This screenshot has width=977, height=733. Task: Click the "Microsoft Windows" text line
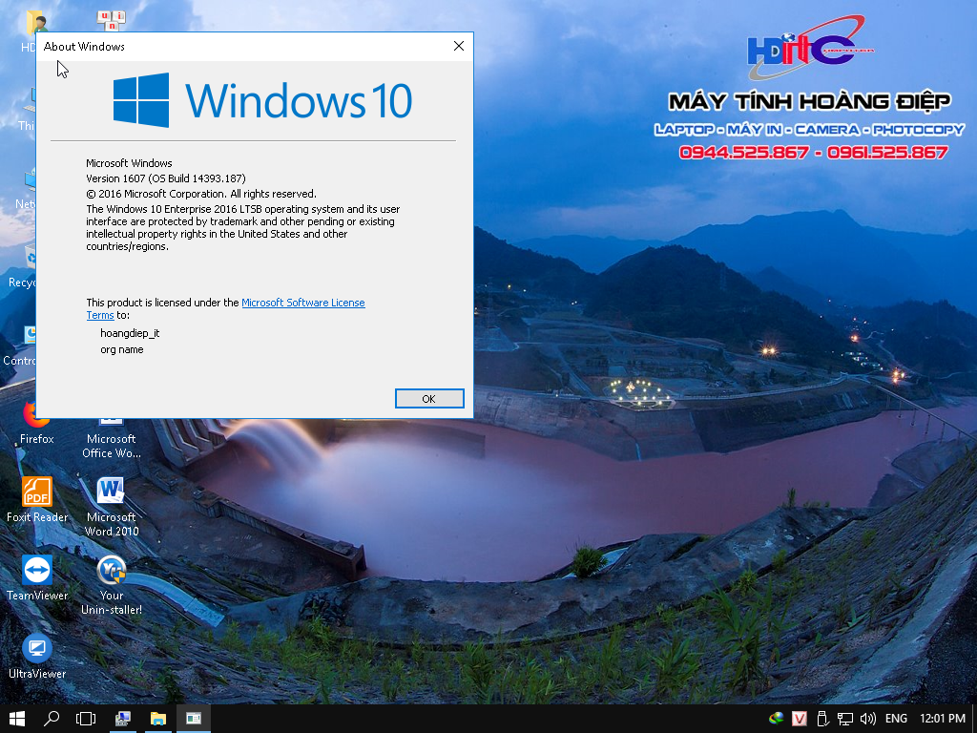pyautogui.click(x=129, y=163)
